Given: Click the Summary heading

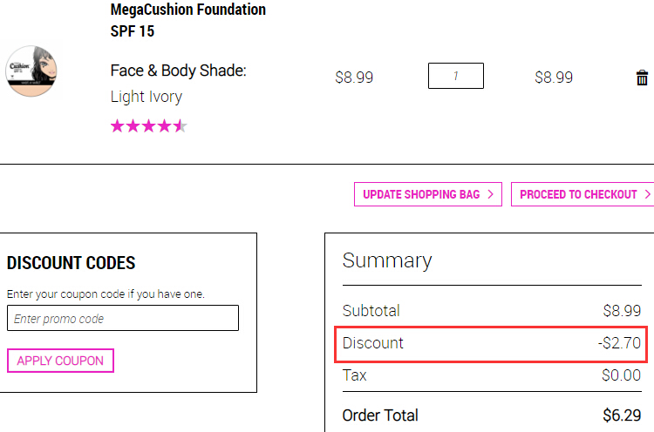Looking at the screenshot, I should tap(387, 260).
